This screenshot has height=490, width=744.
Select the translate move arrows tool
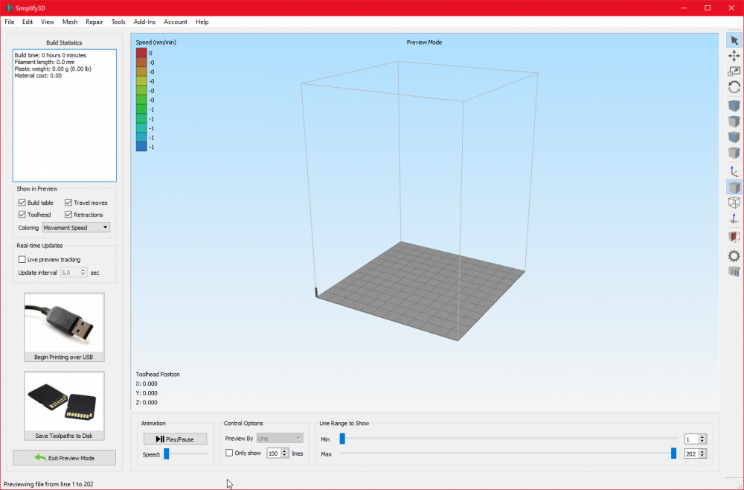coord(734,56)
